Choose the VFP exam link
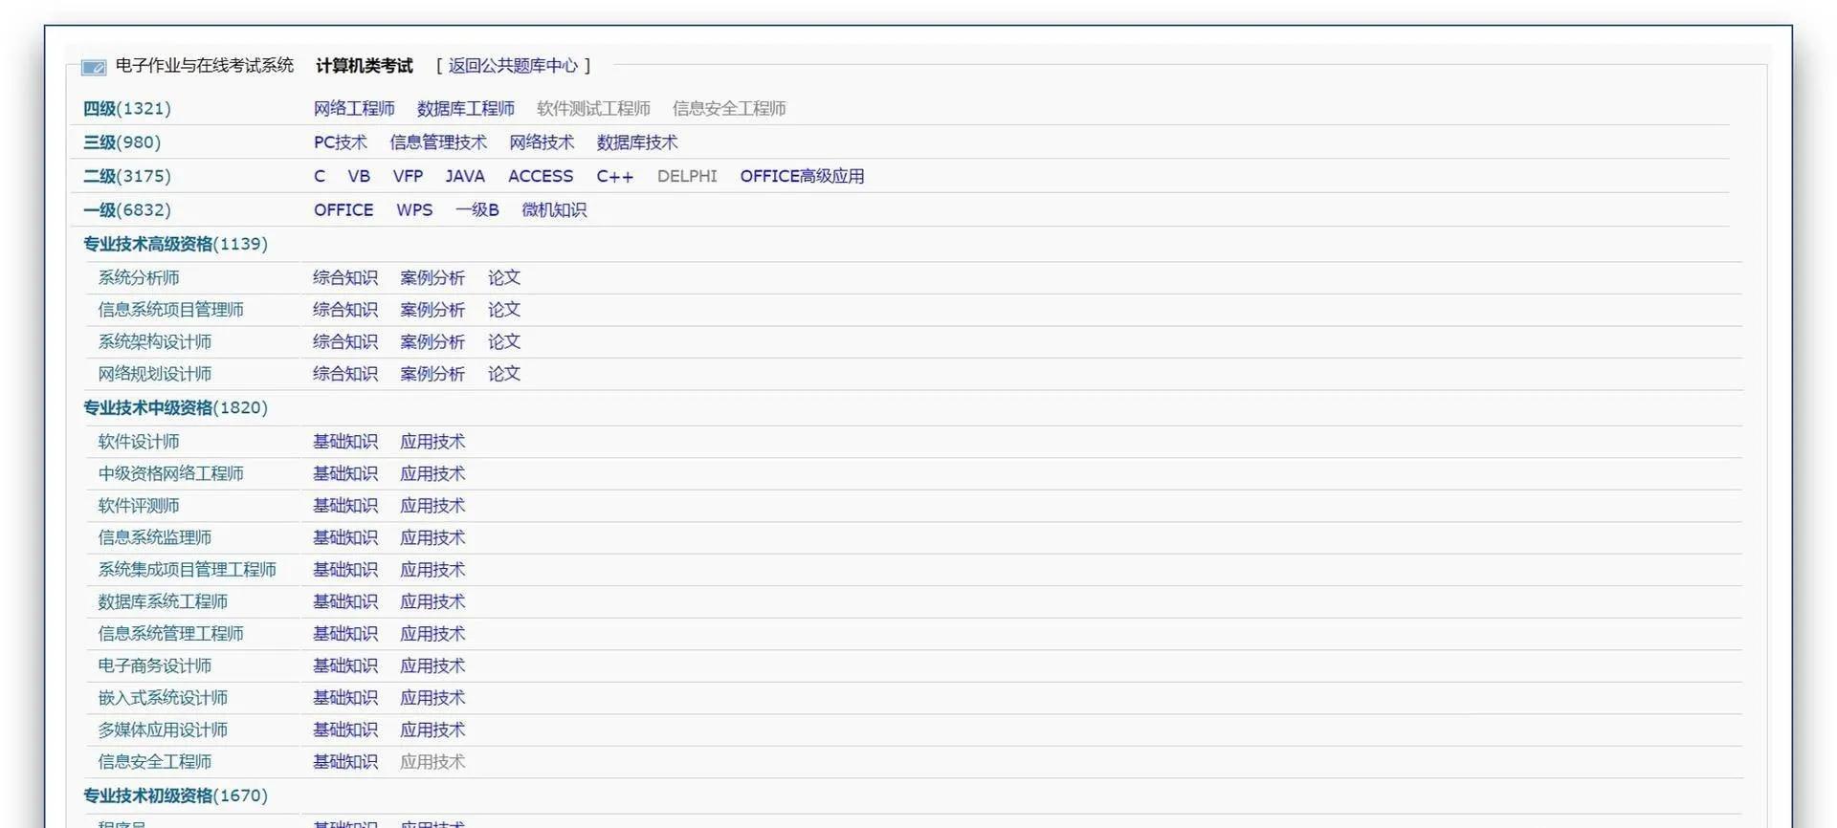Screen dimensions: 1837x828 408,176
